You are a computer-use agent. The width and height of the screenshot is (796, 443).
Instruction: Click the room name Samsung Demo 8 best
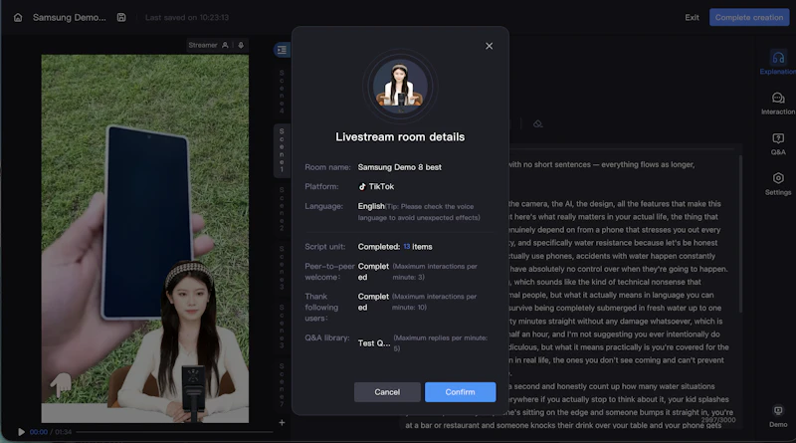click(x=400, y=167)
